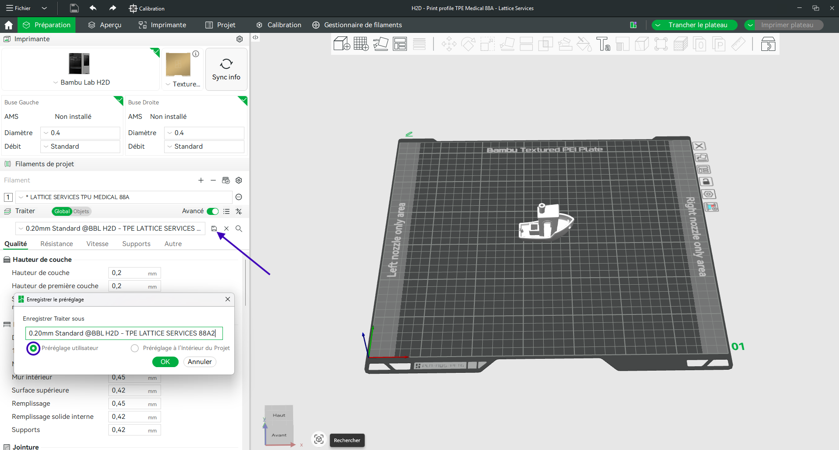Collapse the left sidebar panel
Image resolution: width=839 pixels, height=450 pixels.
click(255, 38)
